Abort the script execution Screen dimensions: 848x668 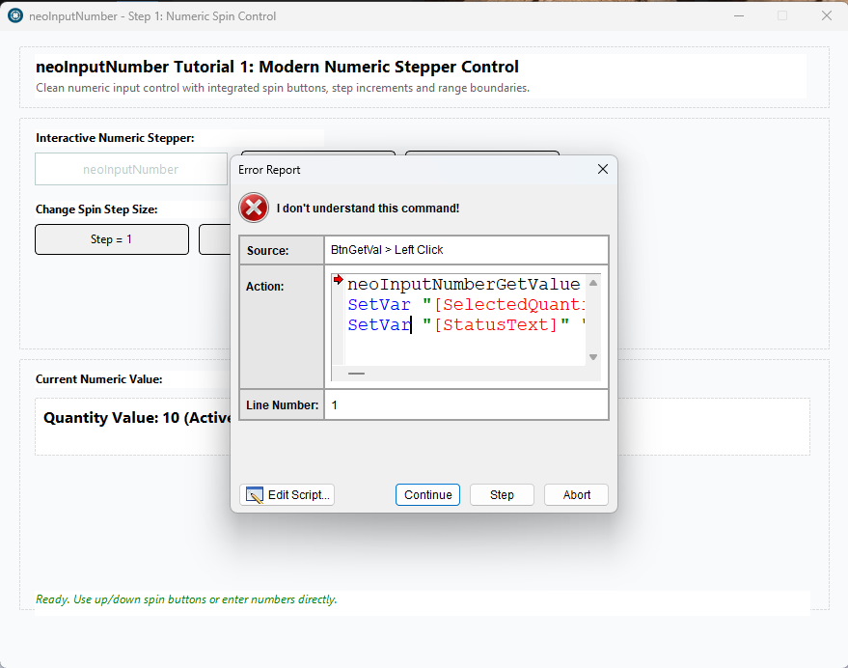[x=577, y=495]
